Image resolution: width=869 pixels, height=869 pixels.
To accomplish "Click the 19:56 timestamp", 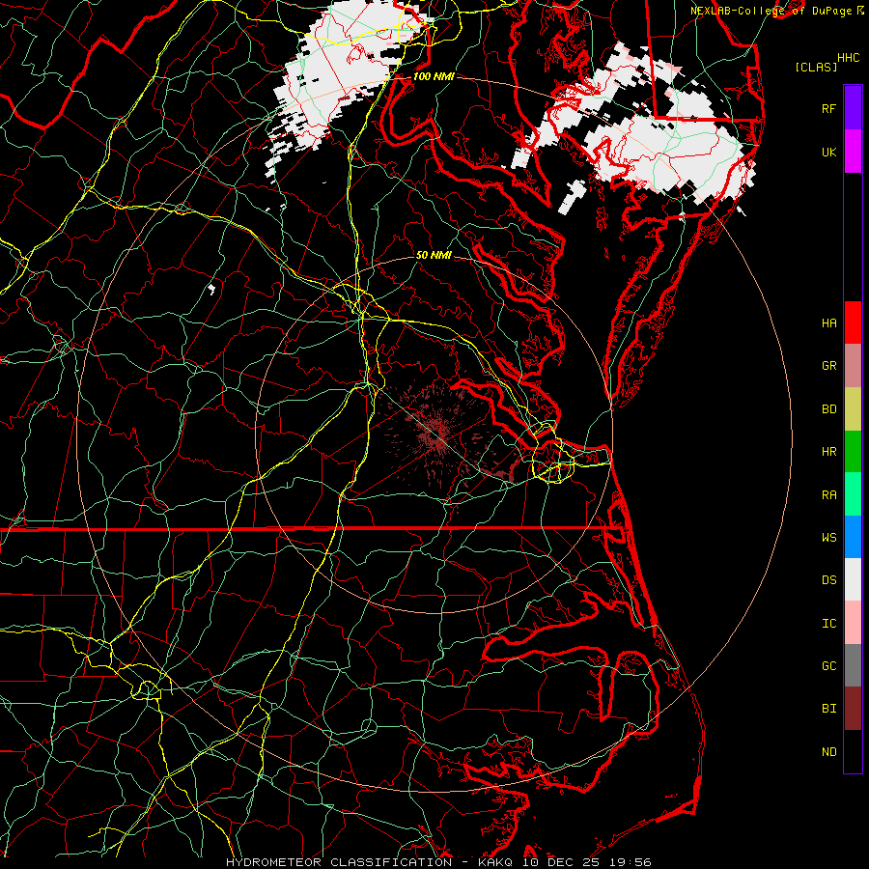I will coord(631,862).
